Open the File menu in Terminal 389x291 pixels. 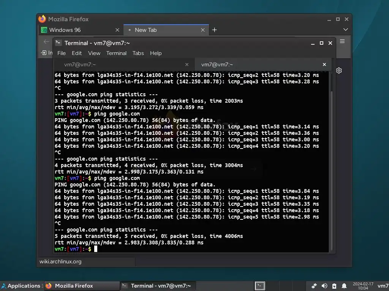[61, 53]
